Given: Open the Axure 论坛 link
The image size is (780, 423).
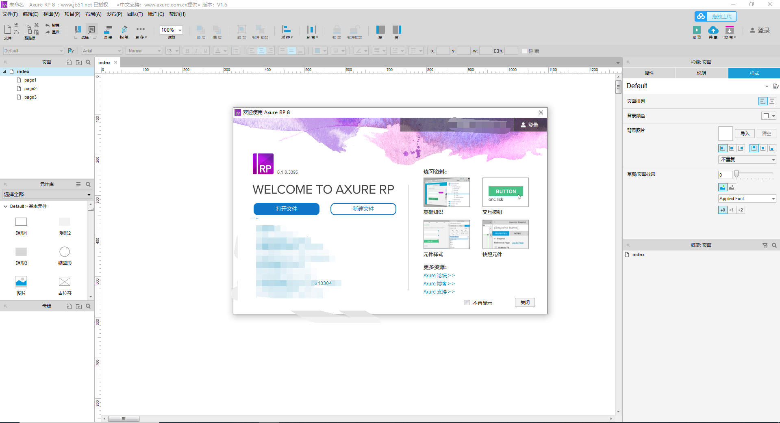Looking at the screenshot, I should [439, 275].
